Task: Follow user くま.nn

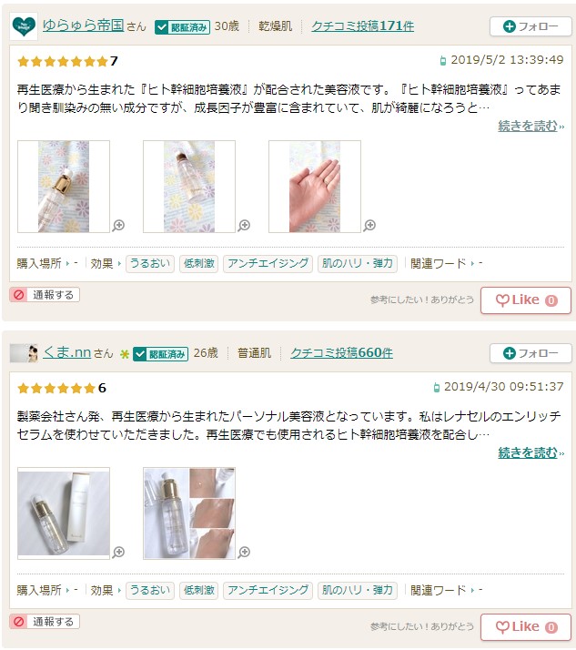Action: pos(531,353)
